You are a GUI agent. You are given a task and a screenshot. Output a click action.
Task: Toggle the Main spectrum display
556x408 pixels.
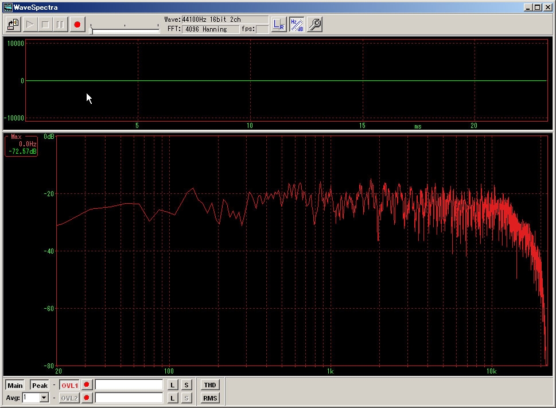point(15,385)
